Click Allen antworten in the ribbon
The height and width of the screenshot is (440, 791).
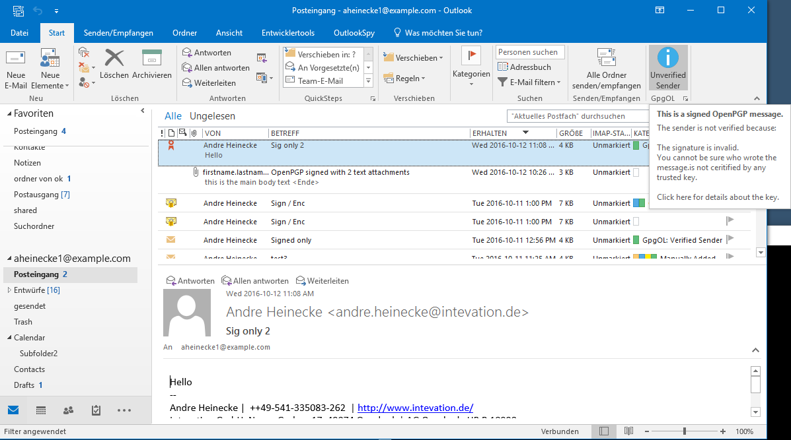[216, 67]
